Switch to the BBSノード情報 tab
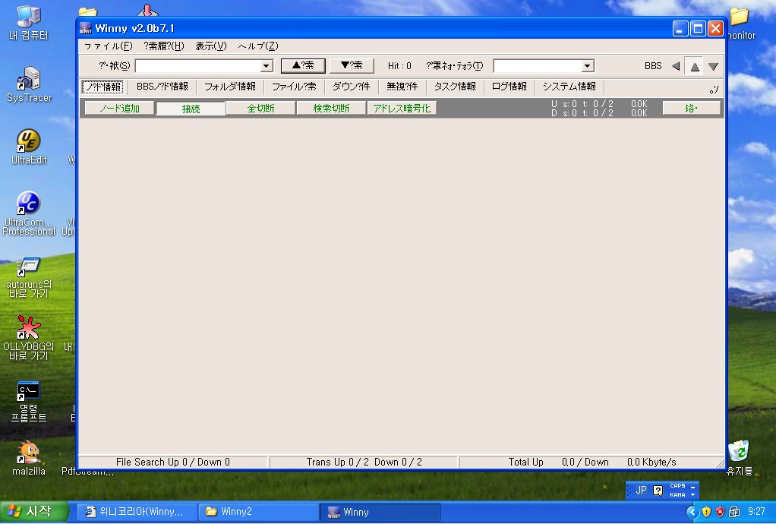 tap(162, 87)
